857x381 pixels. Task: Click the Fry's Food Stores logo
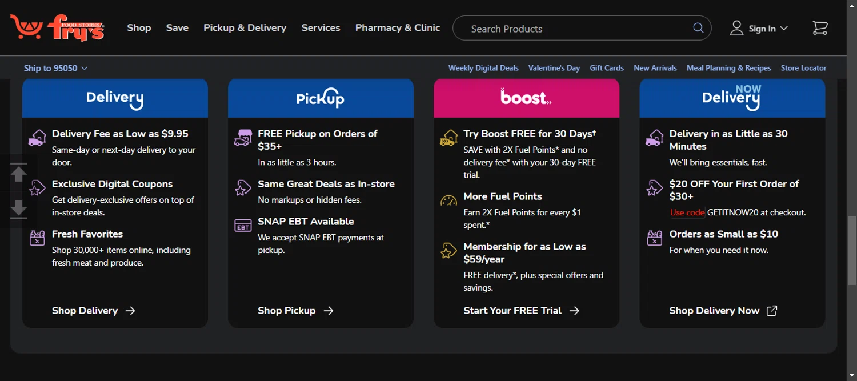pyautogui.click(x=57, y=27)
